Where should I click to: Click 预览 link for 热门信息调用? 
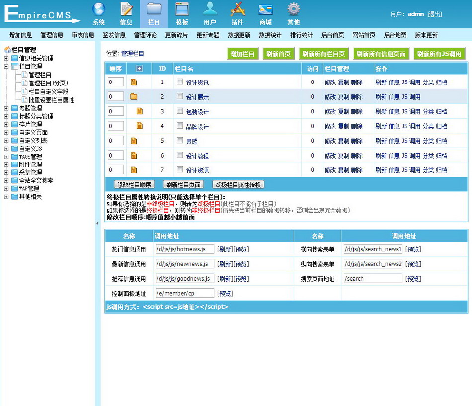241,249
